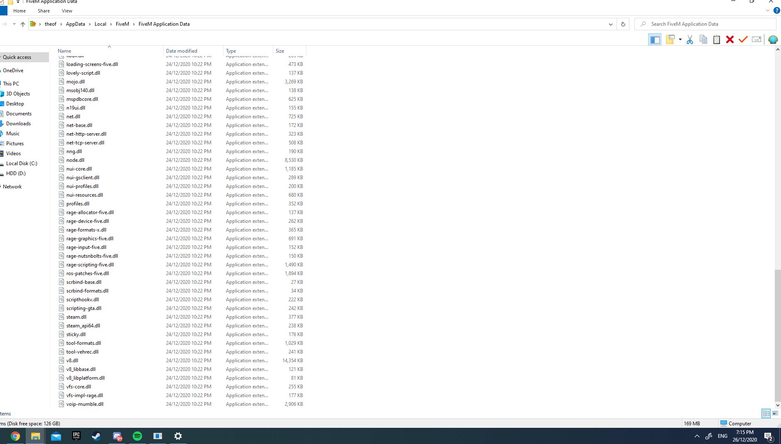Open the address bar history dropdown
Image resolution: width=781 pixels, height=444 pixels.
point(610,24)
